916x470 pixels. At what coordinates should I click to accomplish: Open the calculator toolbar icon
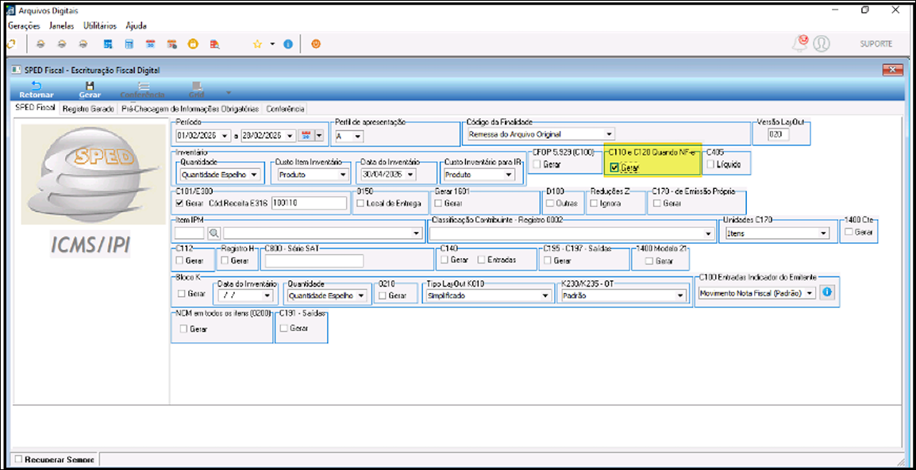129,44
